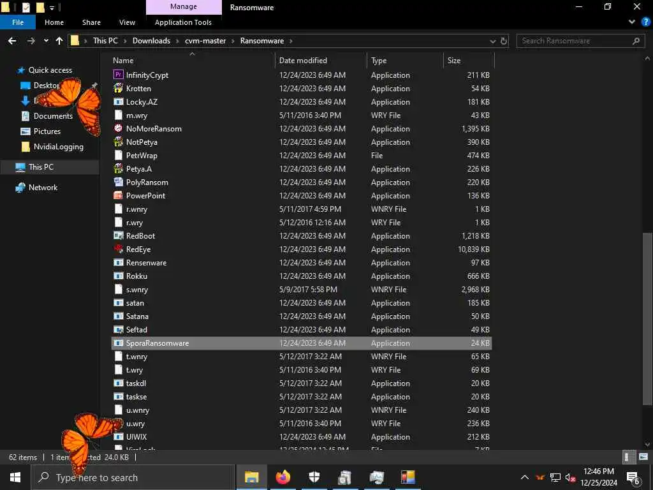Go back using the back arrow
The image size is (653, 490).
pyautogui.click(x=12, y=41)
